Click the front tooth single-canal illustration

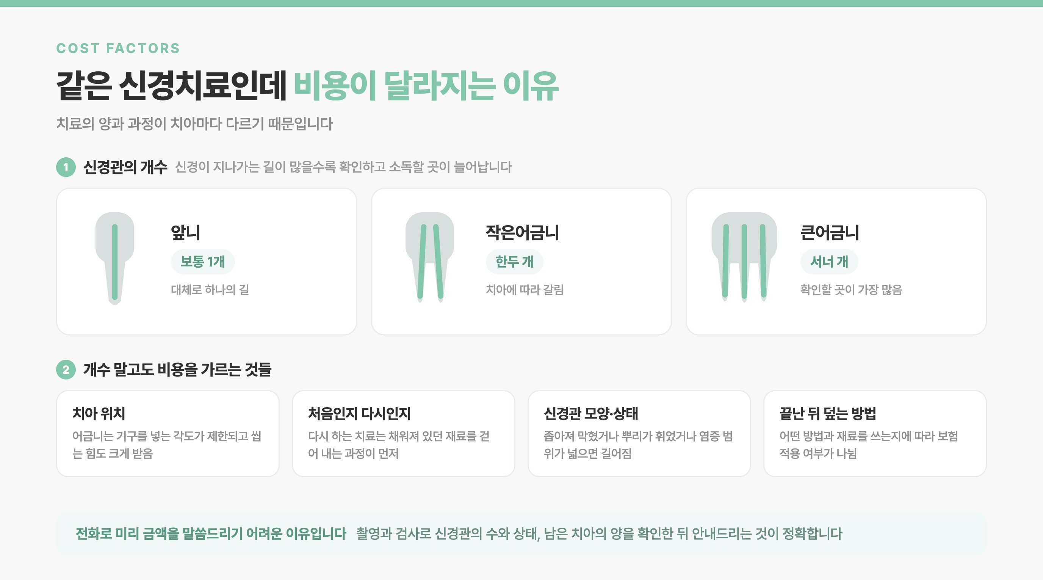pos(114,259)
